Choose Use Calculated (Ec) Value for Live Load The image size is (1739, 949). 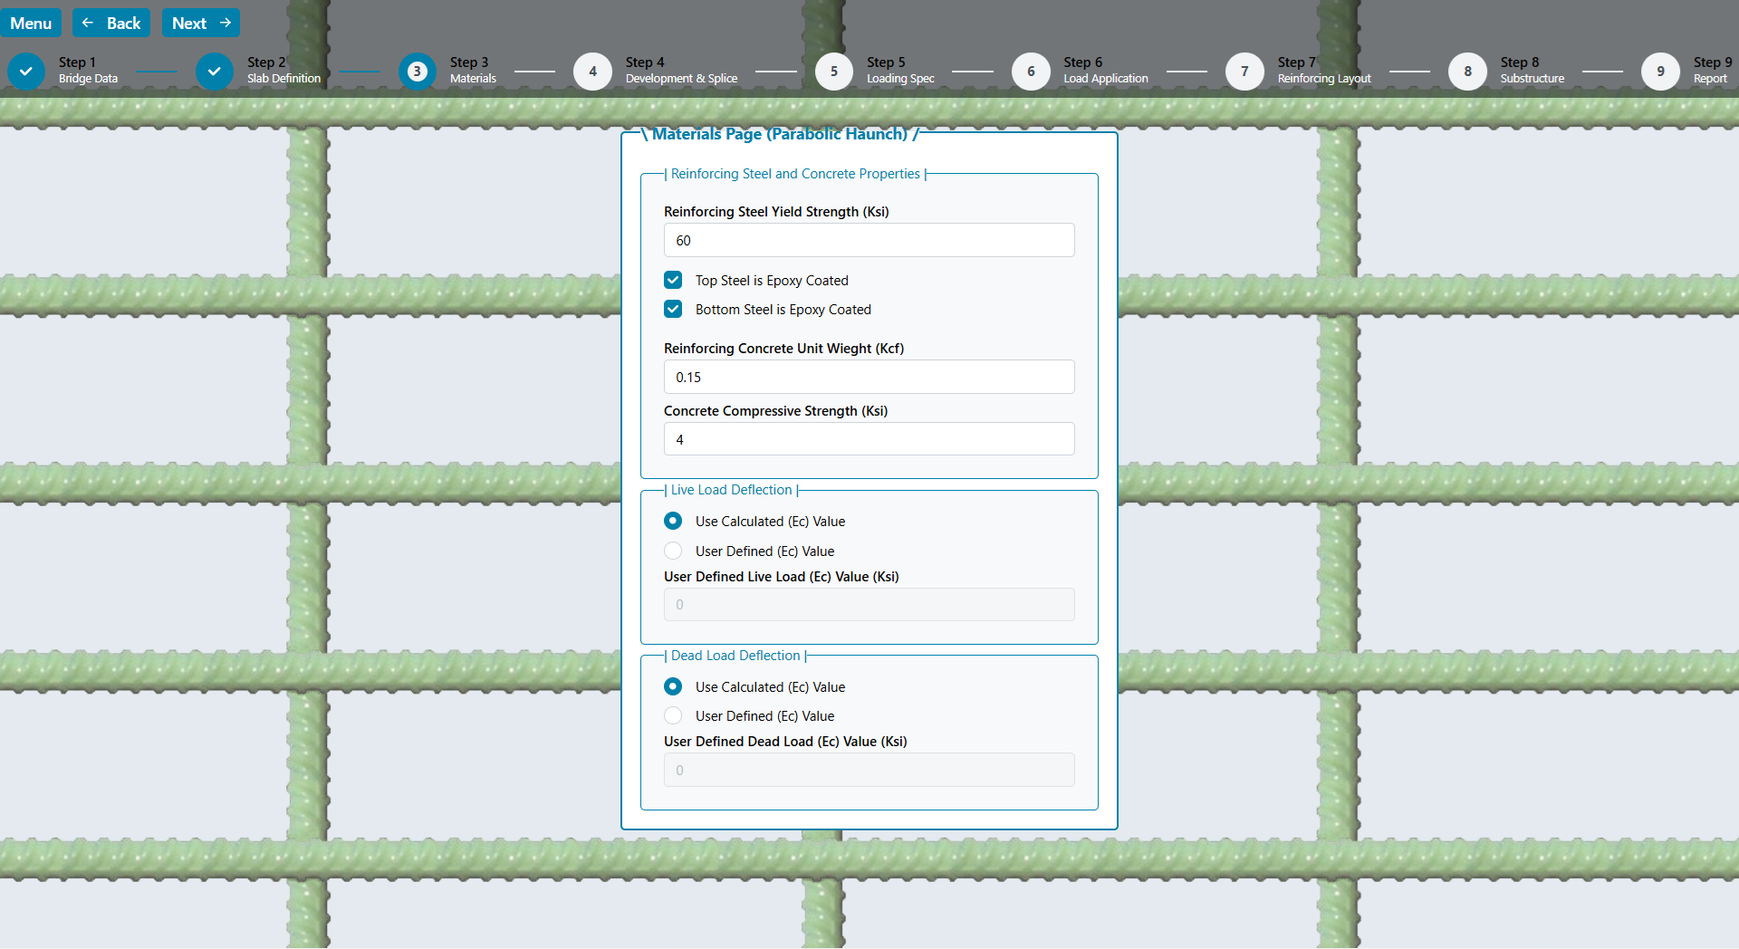click(673, 522)
